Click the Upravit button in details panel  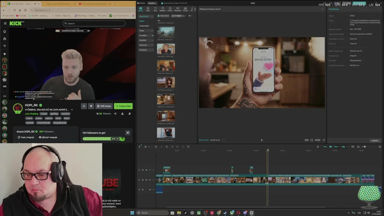point(375,140)
